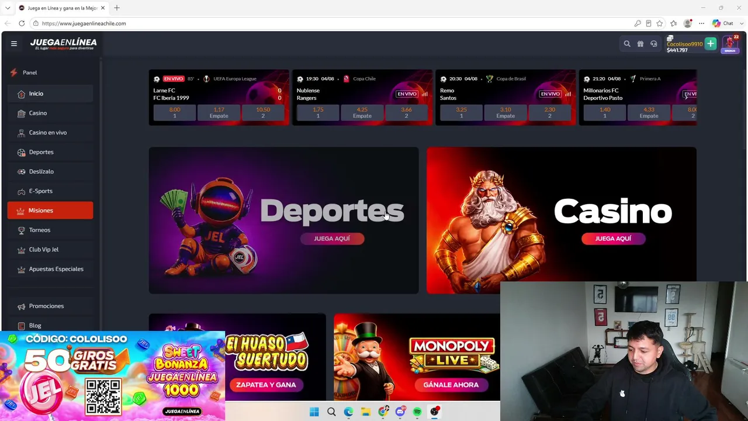
Task: Click the Promociones megaphone icon in the sidebar
Action: [22, 306]
